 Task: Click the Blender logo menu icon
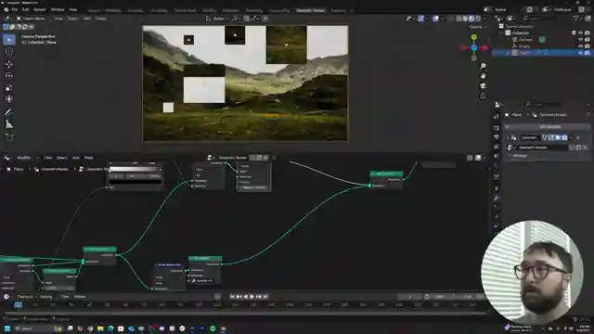[6, 9]
